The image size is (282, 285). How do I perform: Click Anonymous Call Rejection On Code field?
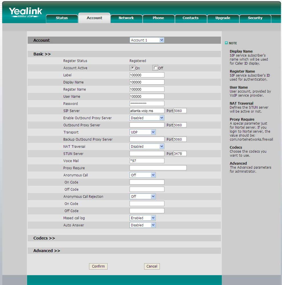point(147,204)
